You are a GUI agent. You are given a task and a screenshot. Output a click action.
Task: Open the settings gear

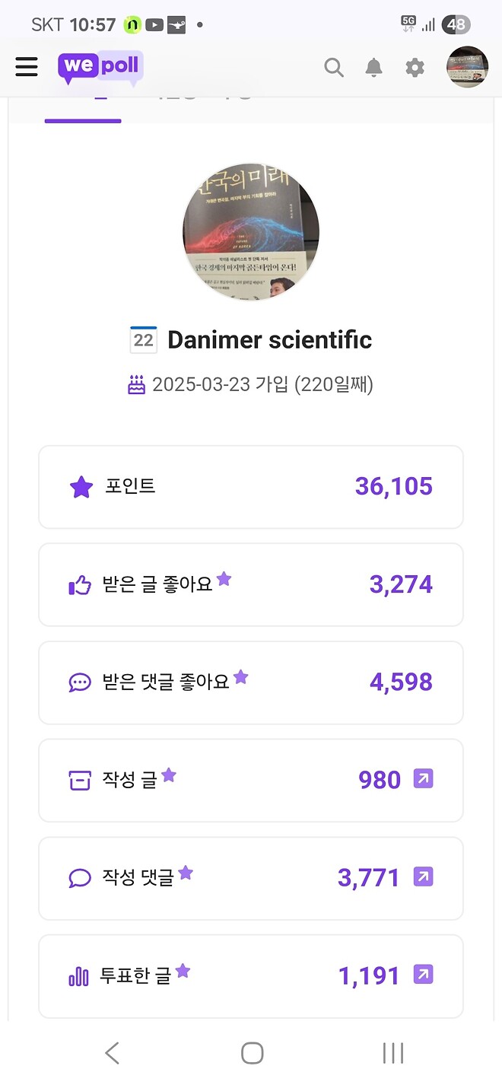pyautogui.click(x=414, y=67)
